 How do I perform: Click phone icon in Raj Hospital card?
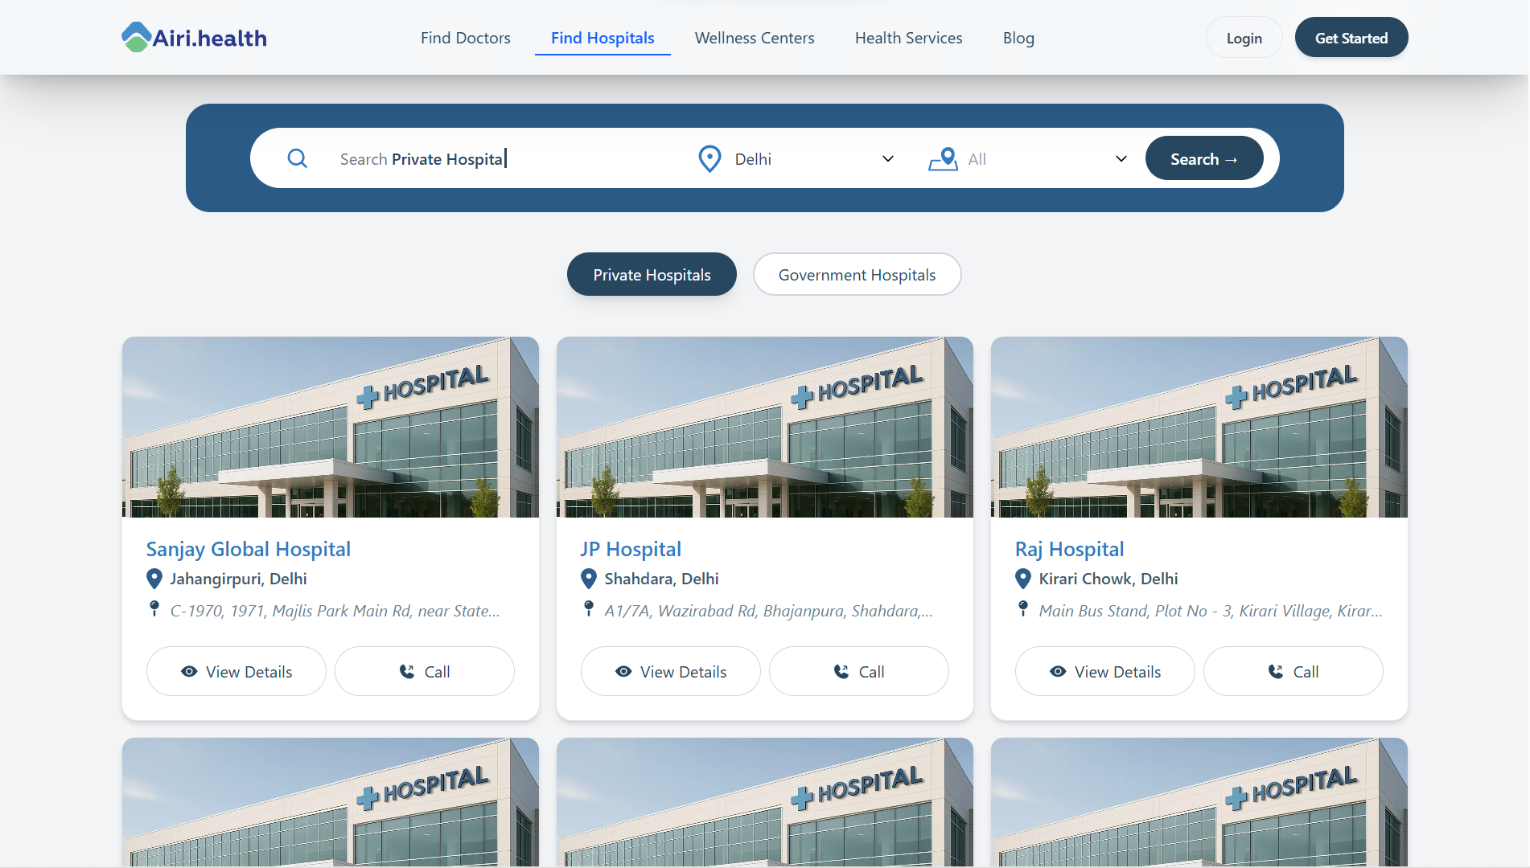point(1276,671)
